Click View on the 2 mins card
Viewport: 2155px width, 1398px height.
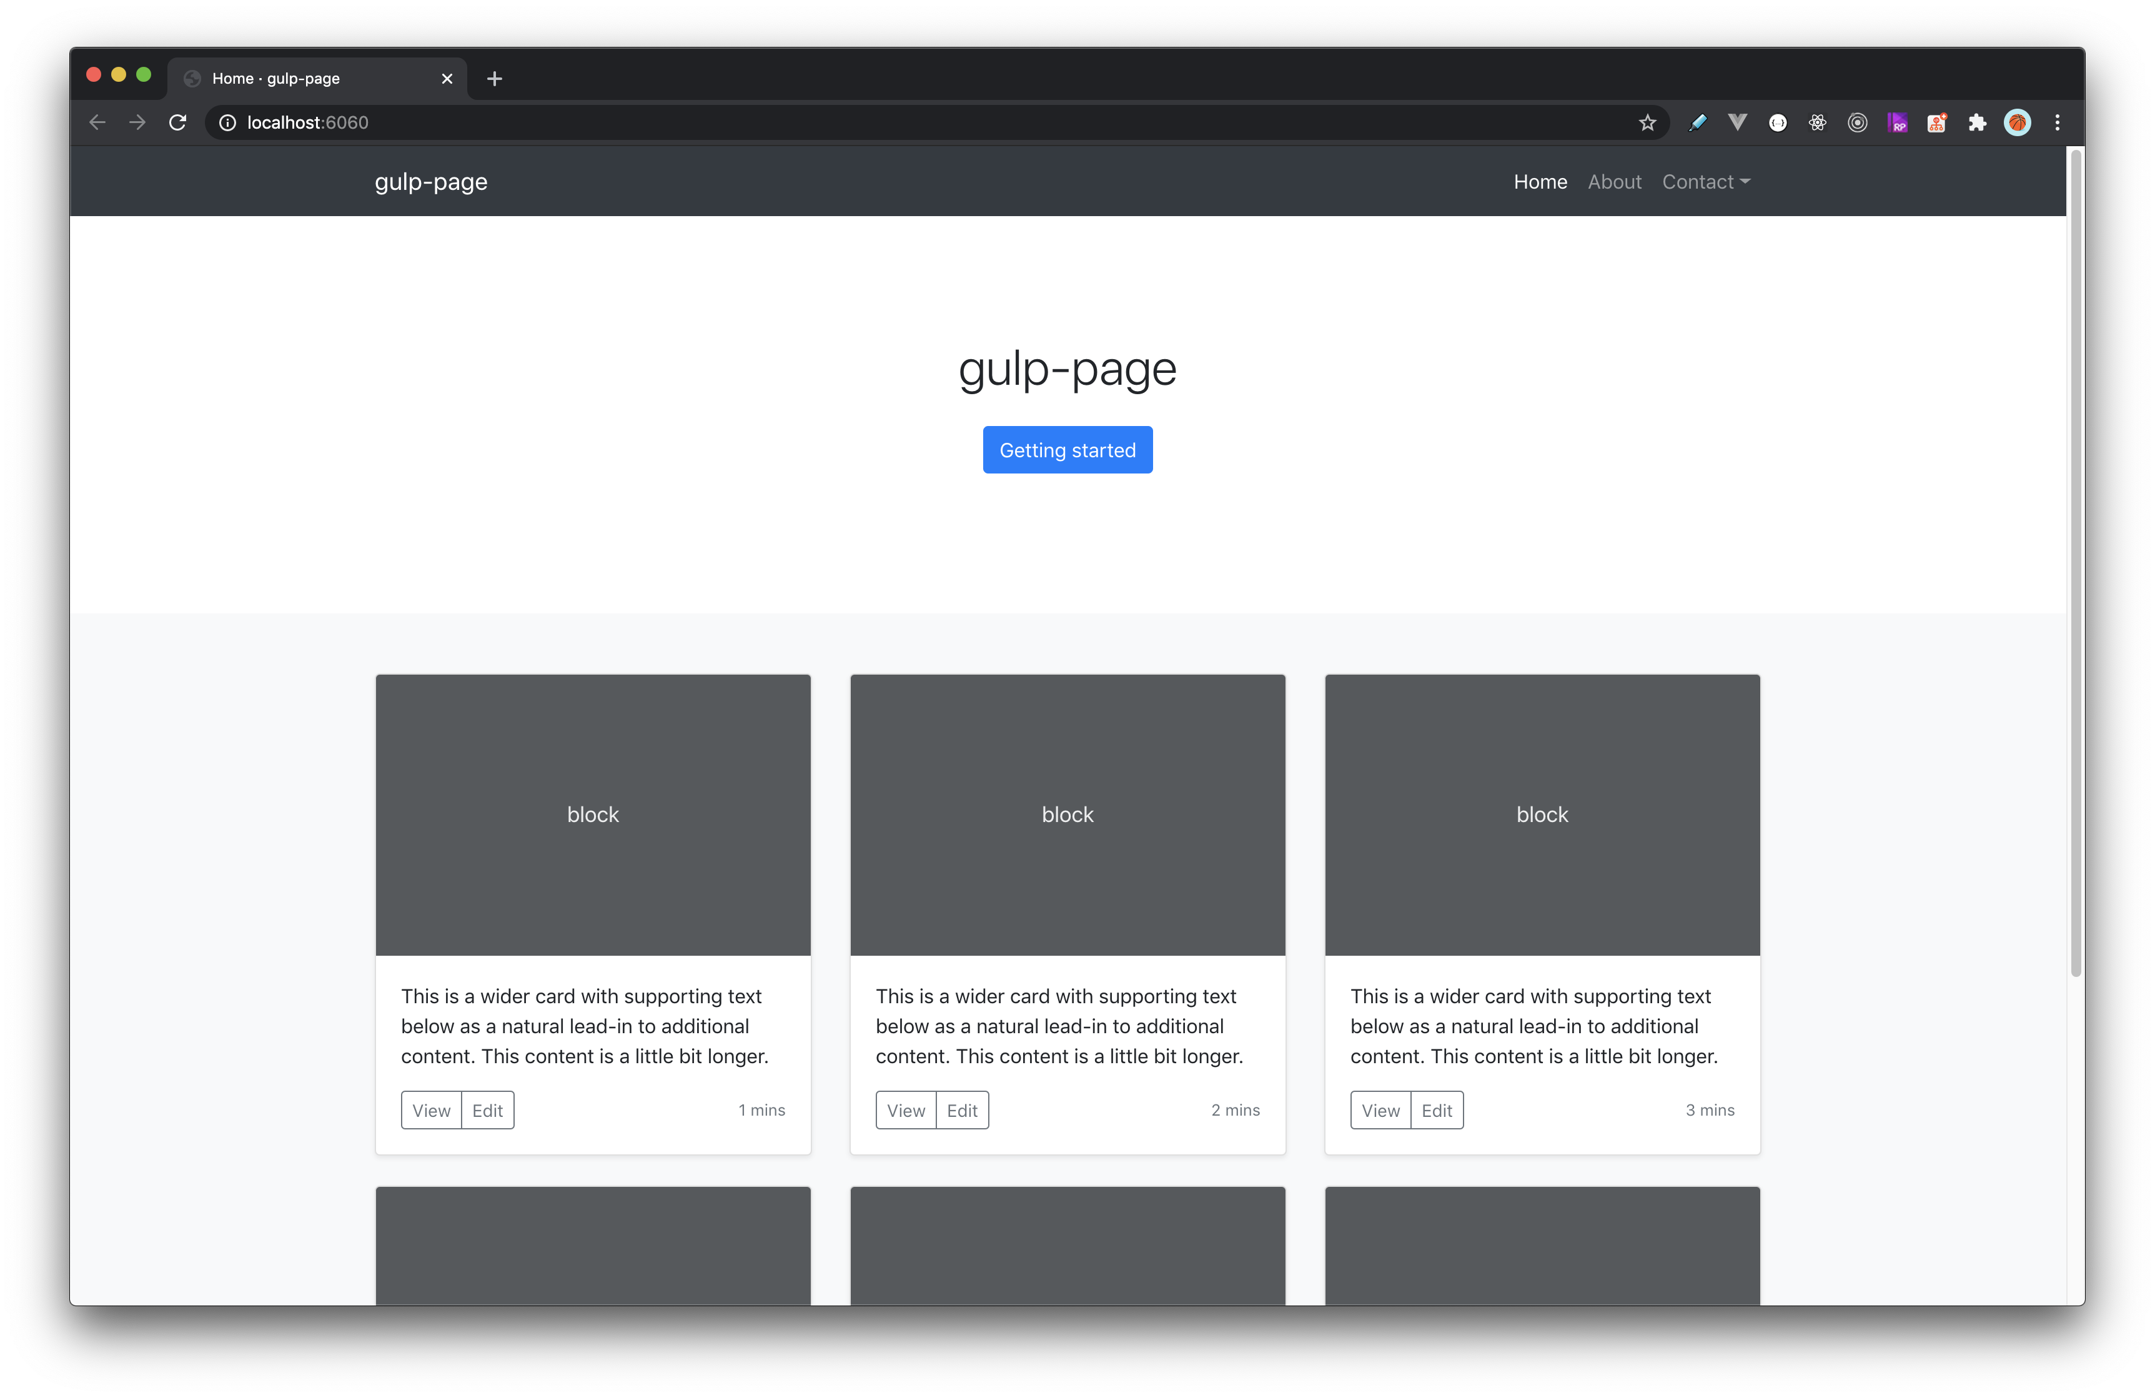[x=906, y=1110]
